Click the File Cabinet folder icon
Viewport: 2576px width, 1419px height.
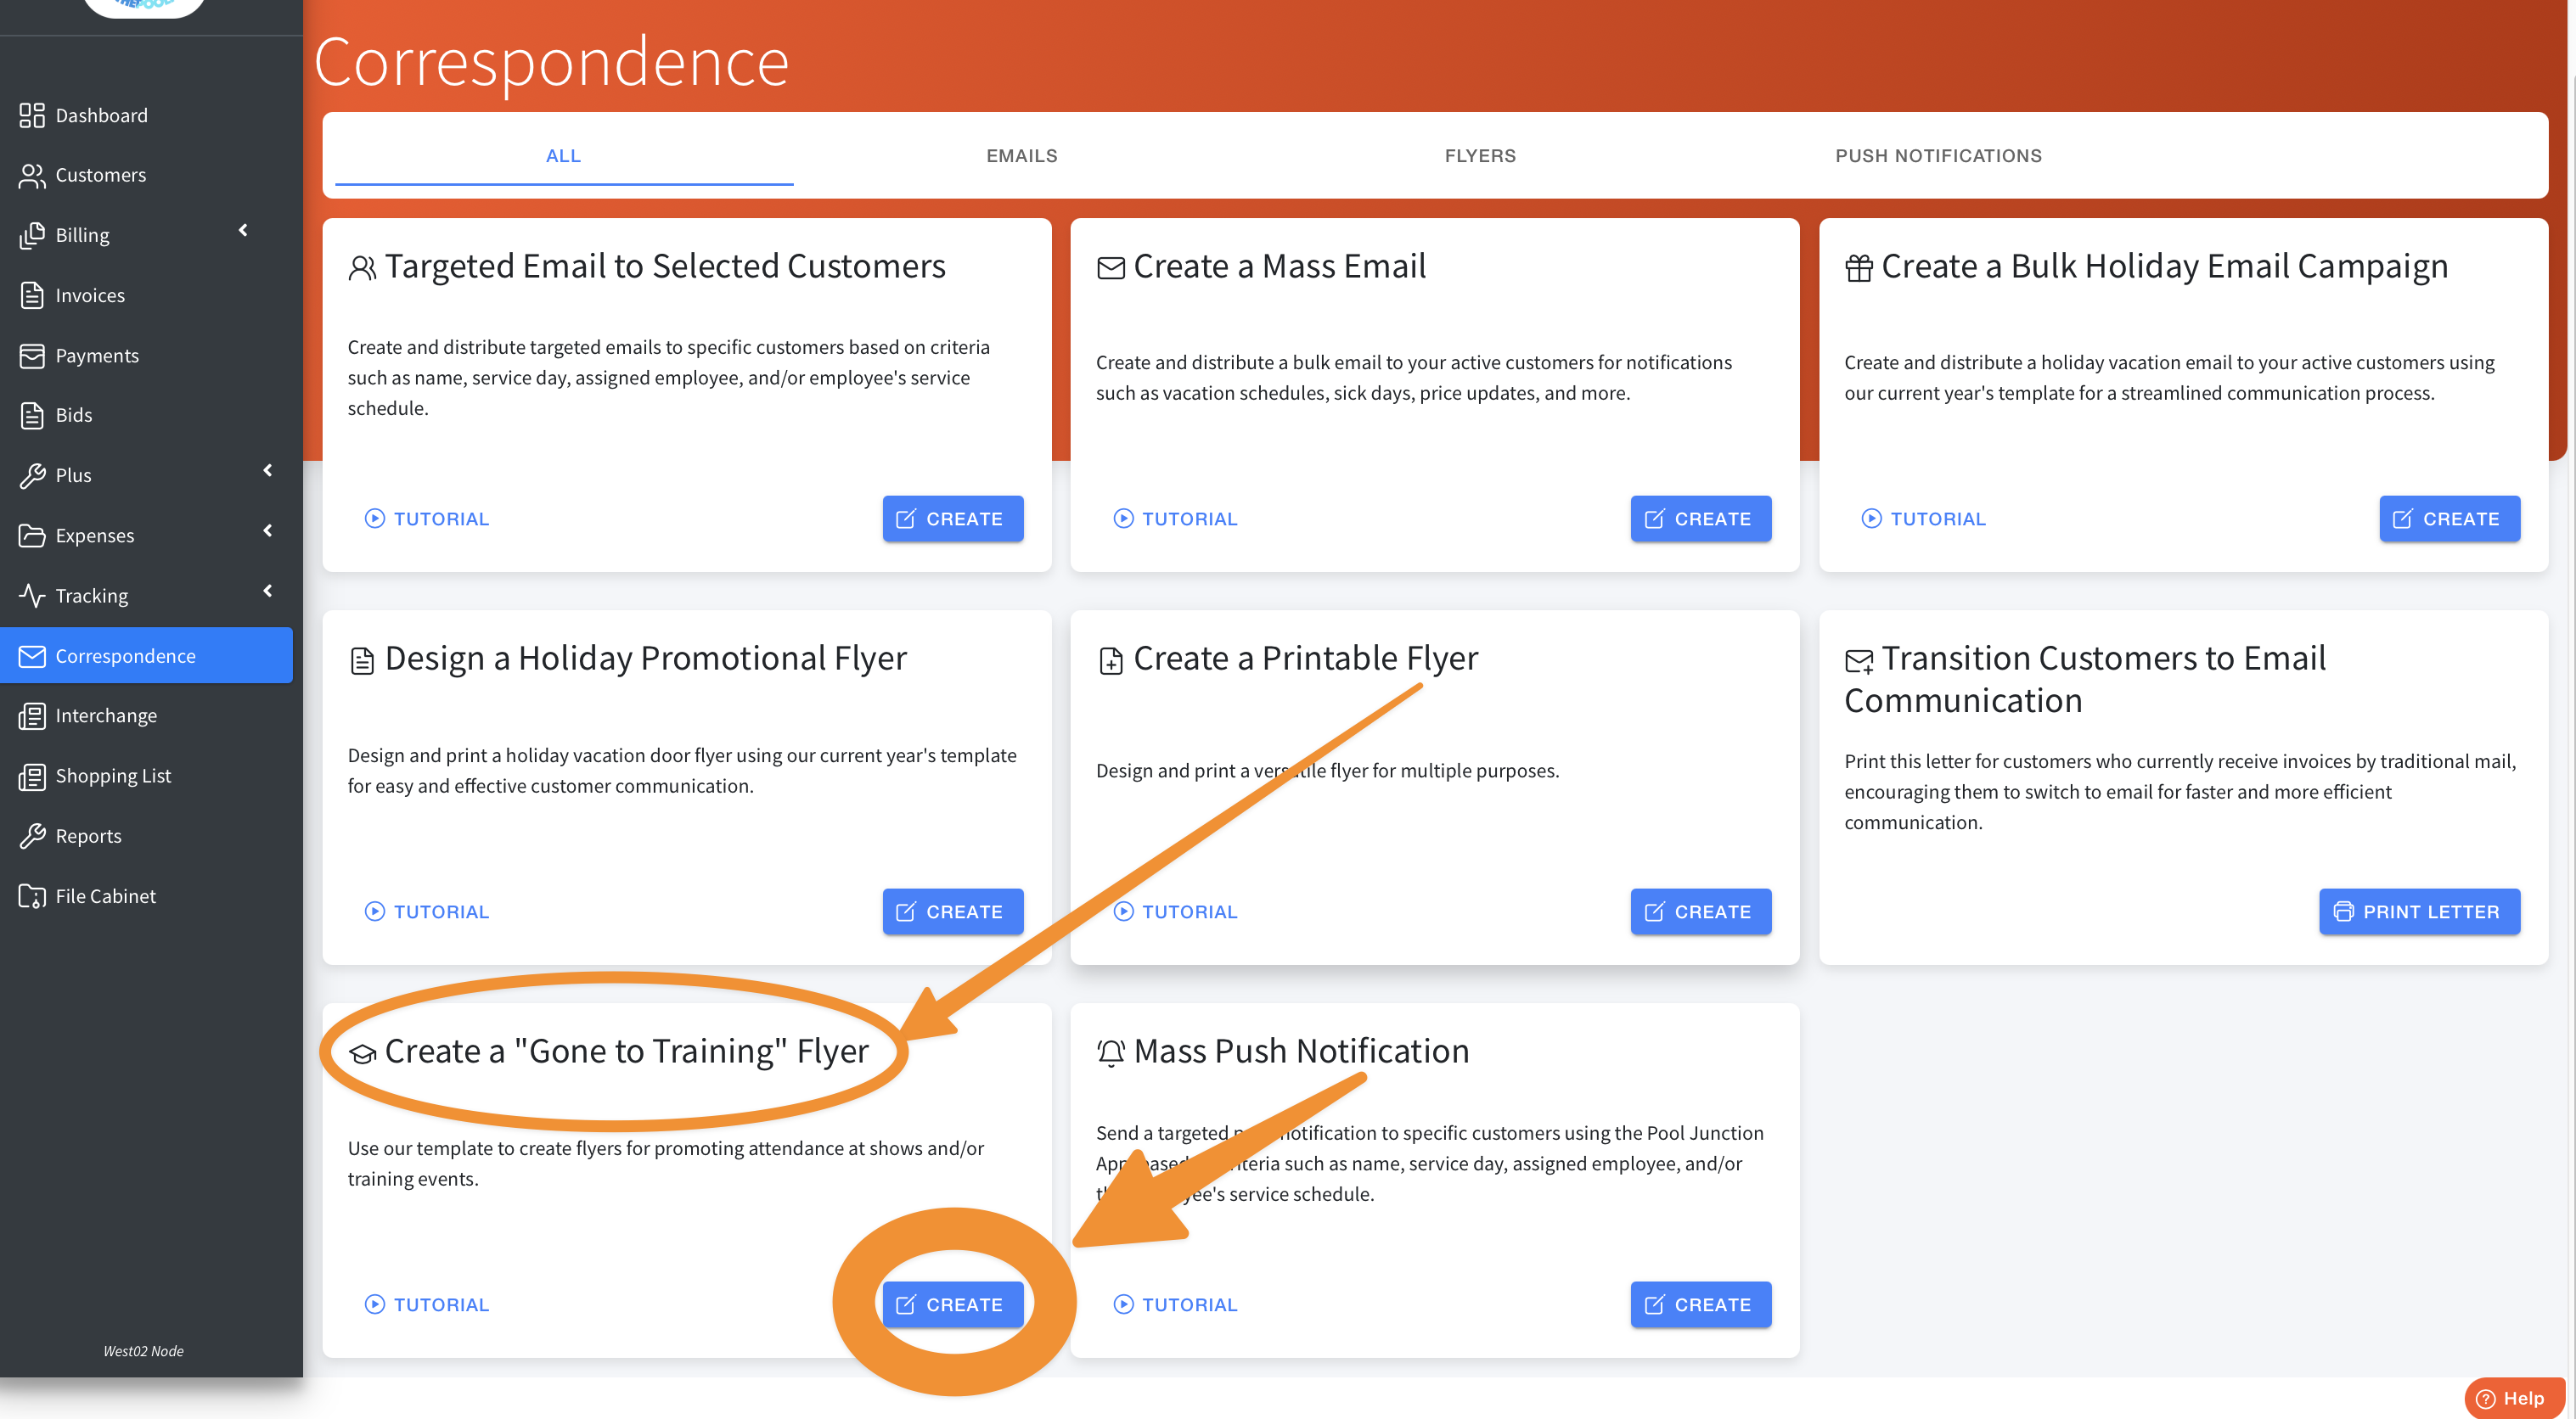pyautogui.click(x=32, y=895)
